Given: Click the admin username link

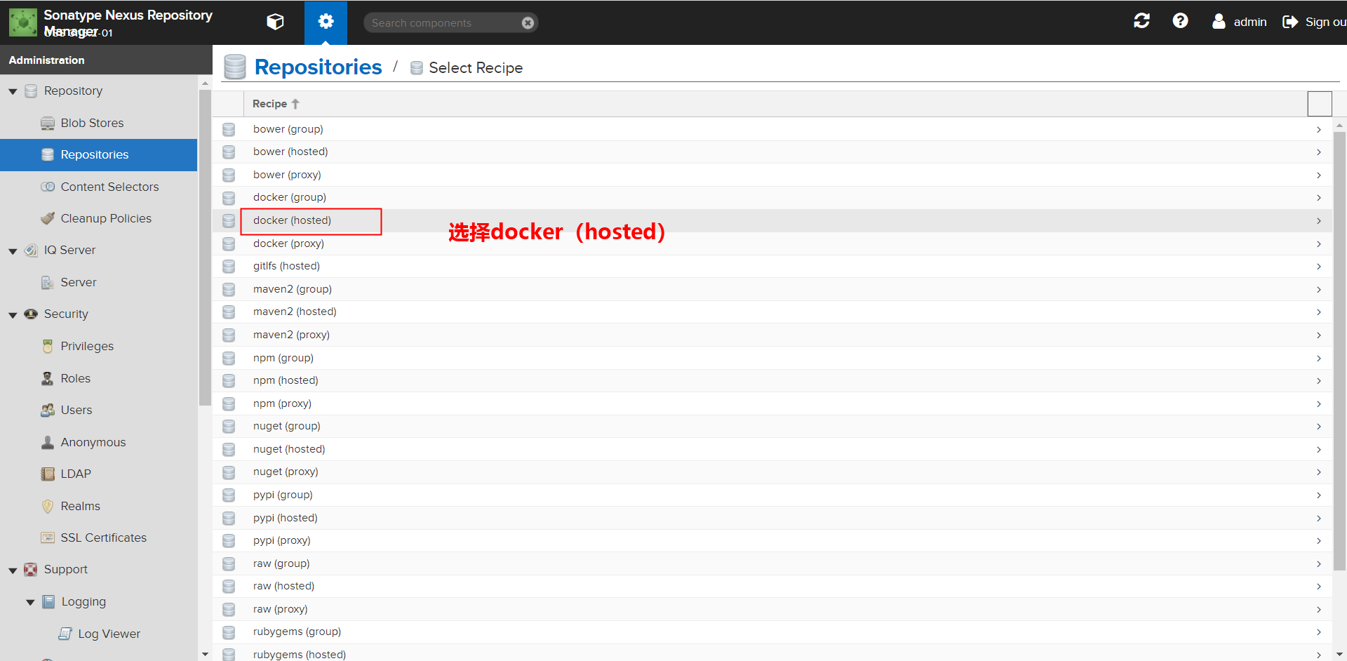Looking at the screenshot, I should click(x=1250, y=22).
